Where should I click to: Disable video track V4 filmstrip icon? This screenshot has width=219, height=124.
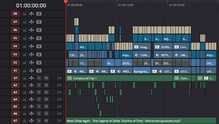39,46
